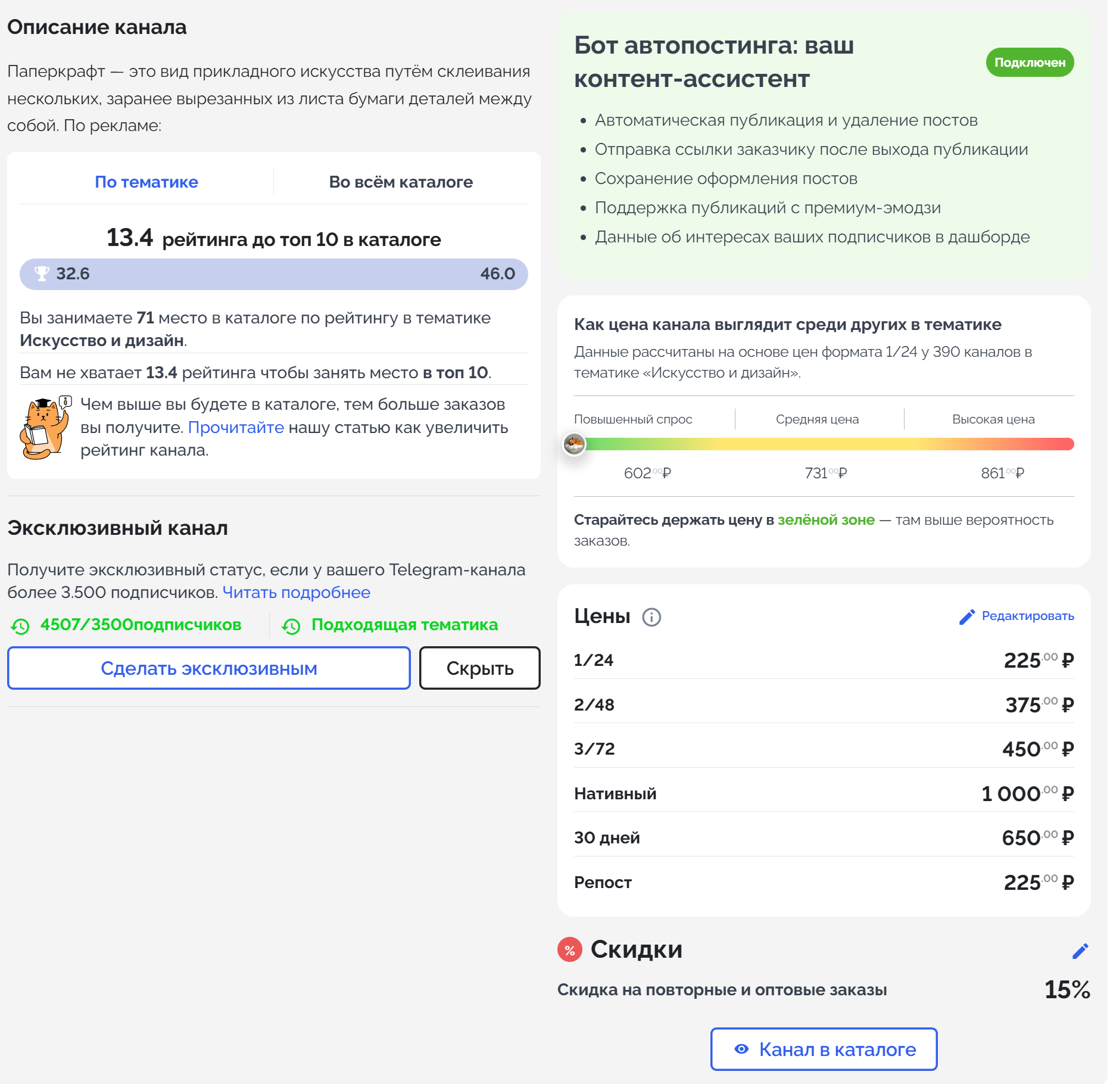Follow the Читать подробнее link

tap(296, 593)
